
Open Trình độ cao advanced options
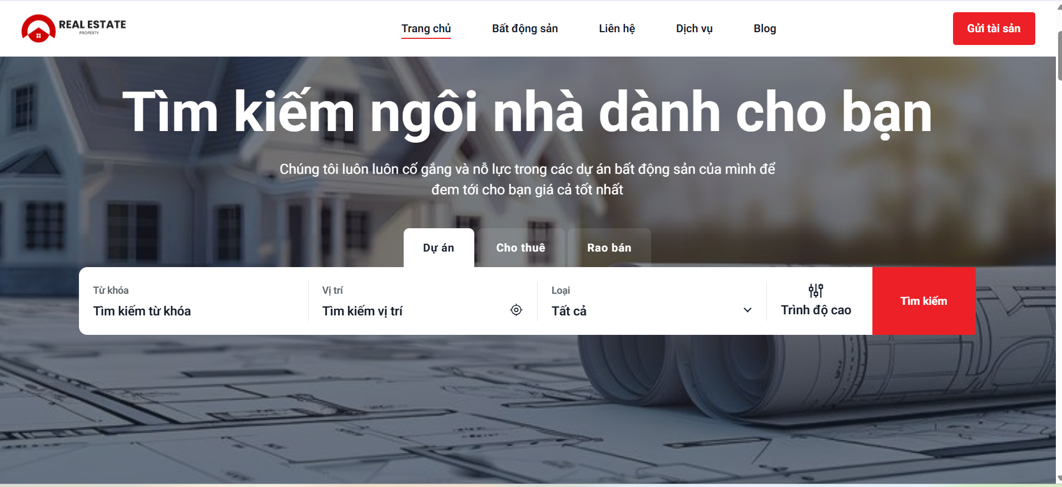[816, 301]
